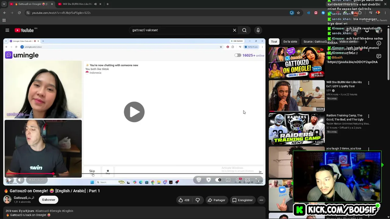This screenshot has height=219, width=390.
Task: Open options for 'you laugh 2 times' video
Action: point(369,149)
